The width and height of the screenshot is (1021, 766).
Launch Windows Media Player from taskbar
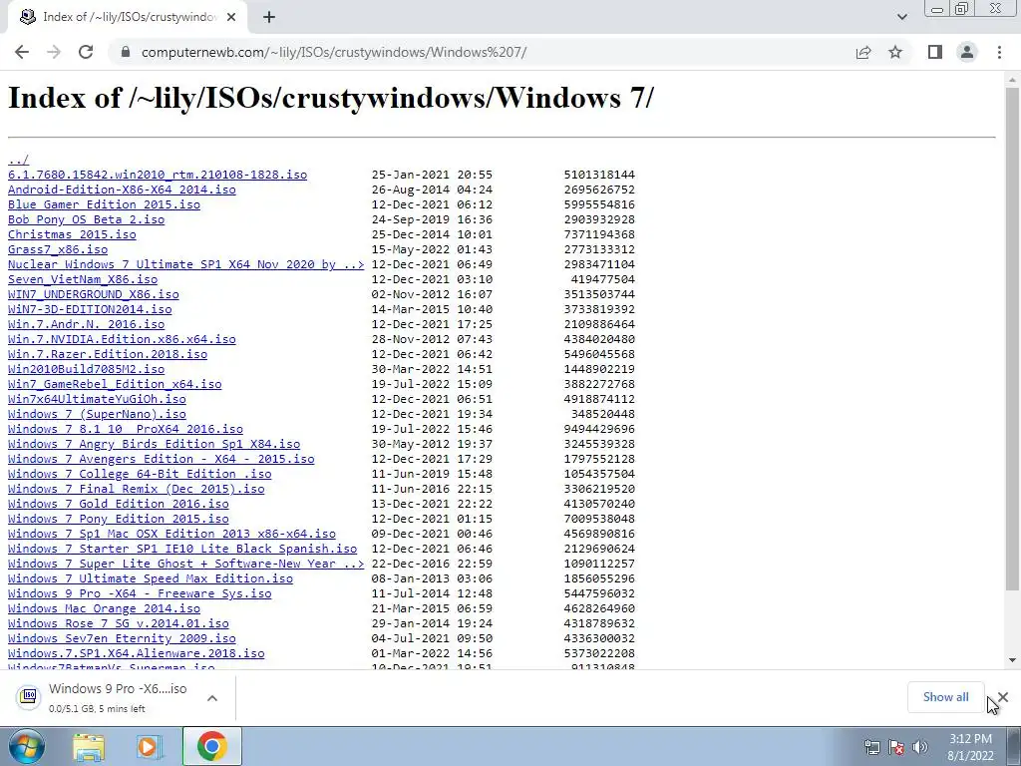pos(149,747)
